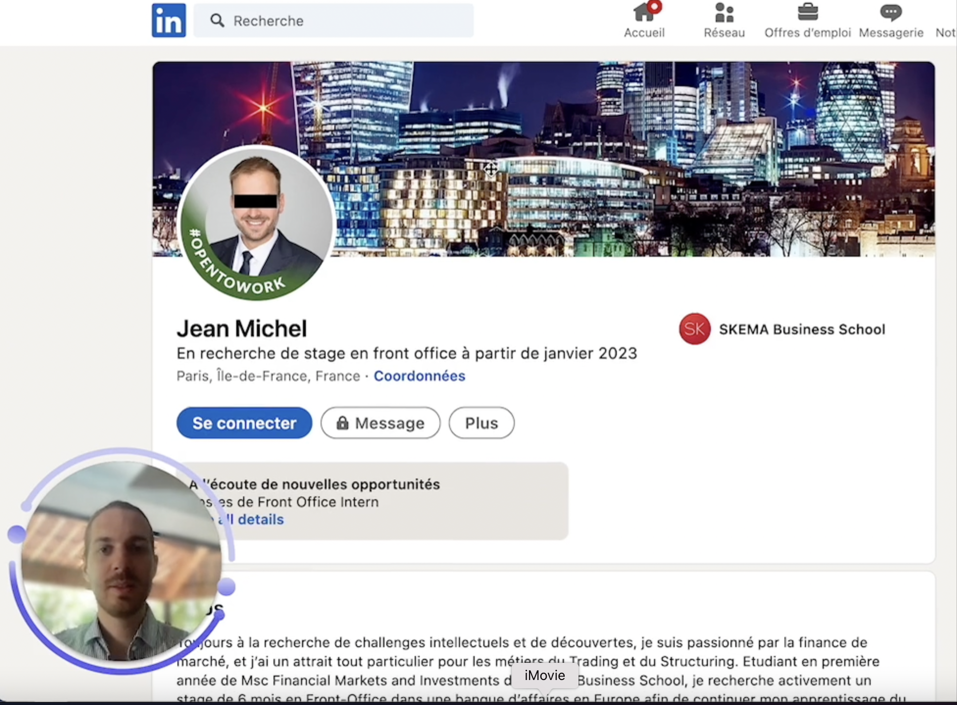The width and height of the screenshot is (957, 705).
Task: Open the Réseau network icon
Action: pyautogui.click(x=724, y=13)
